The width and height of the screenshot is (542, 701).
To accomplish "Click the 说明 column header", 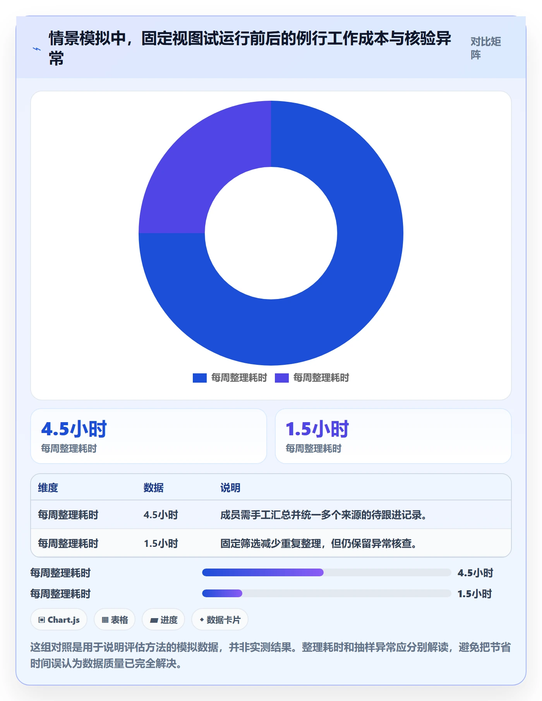I will (230, 488).
